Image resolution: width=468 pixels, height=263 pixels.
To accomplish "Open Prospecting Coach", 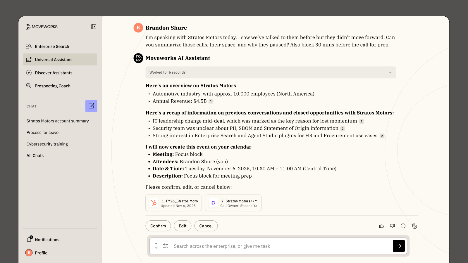I will click(x=52, y=86).
